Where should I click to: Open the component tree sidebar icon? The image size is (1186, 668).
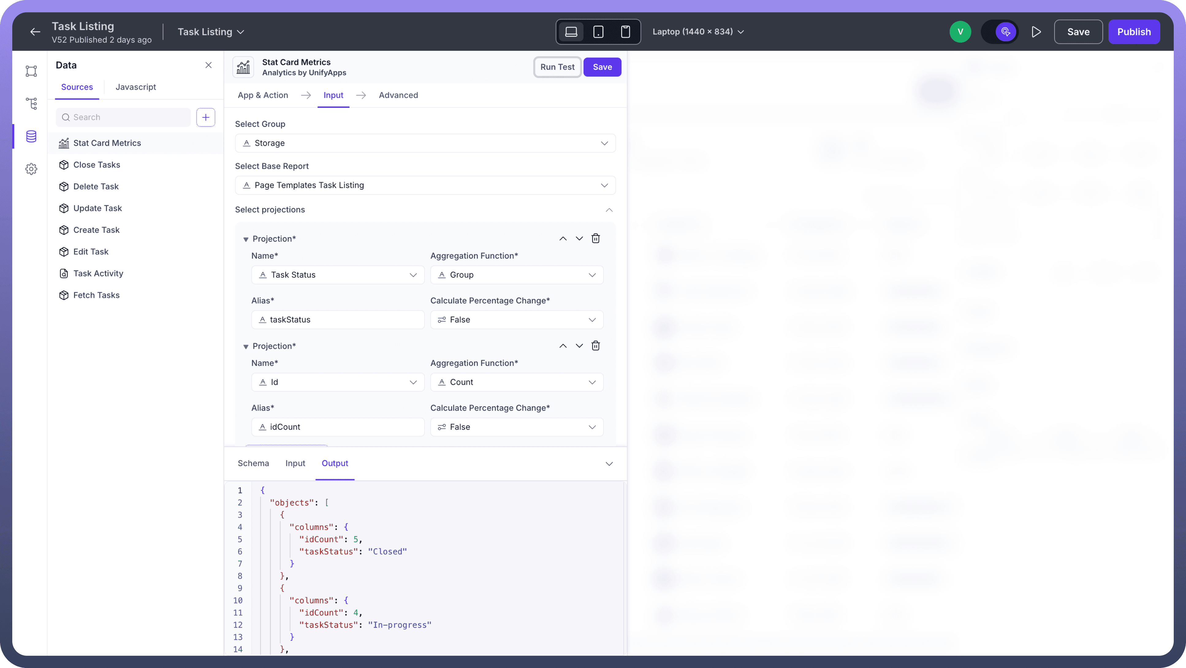click(31, 104)
